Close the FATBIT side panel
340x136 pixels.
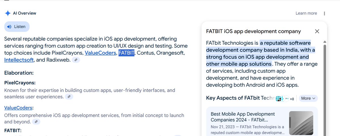point(317,31)
